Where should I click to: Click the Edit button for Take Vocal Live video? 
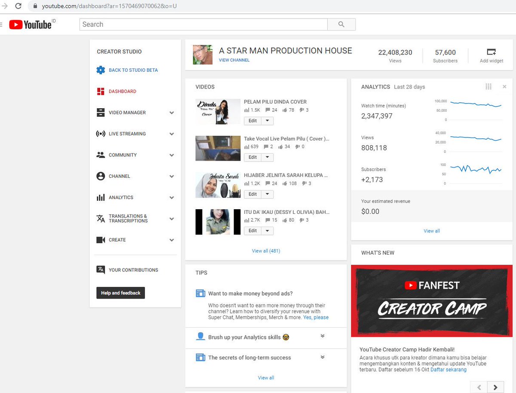click(253, 157)
